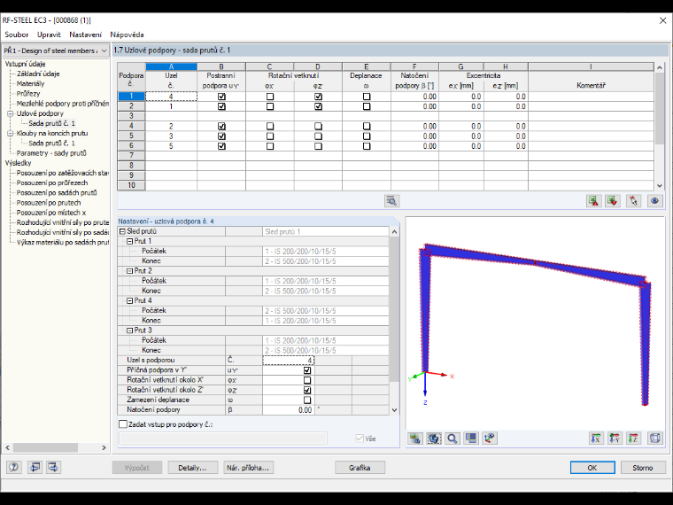Select Posouzení po prutech in results
Image resolution: width=673 pixels, height=505 pixels.
pyautogui.click(x=49, y=203)
